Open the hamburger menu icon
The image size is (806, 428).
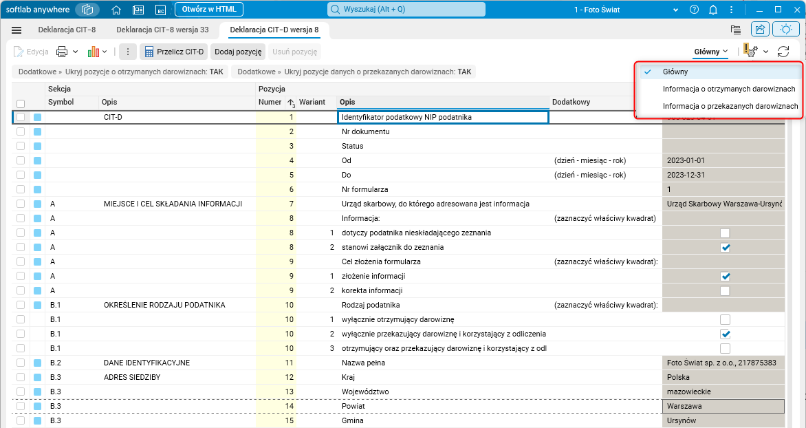click(x=17, y=30)
